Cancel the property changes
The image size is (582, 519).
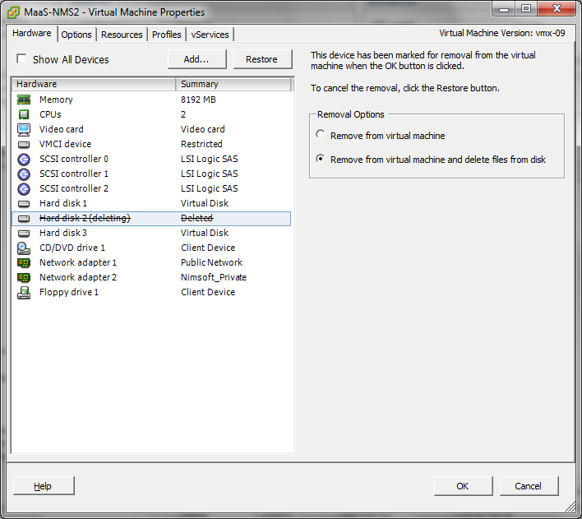coord(529,486)
